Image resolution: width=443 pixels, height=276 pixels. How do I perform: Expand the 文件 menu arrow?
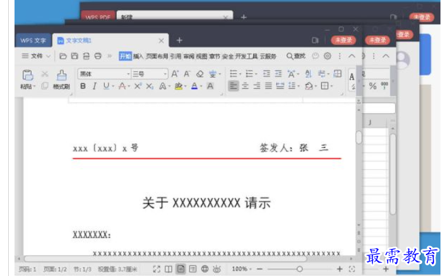[49, 56]
